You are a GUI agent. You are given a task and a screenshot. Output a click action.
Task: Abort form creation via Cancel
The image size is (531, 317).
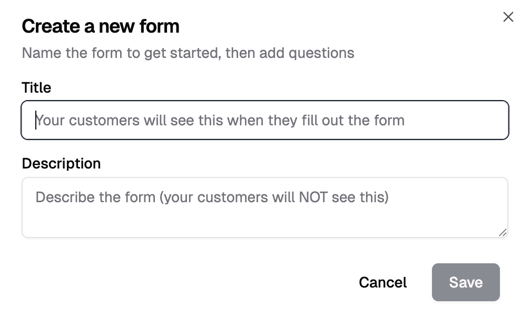tap(382, 282)
